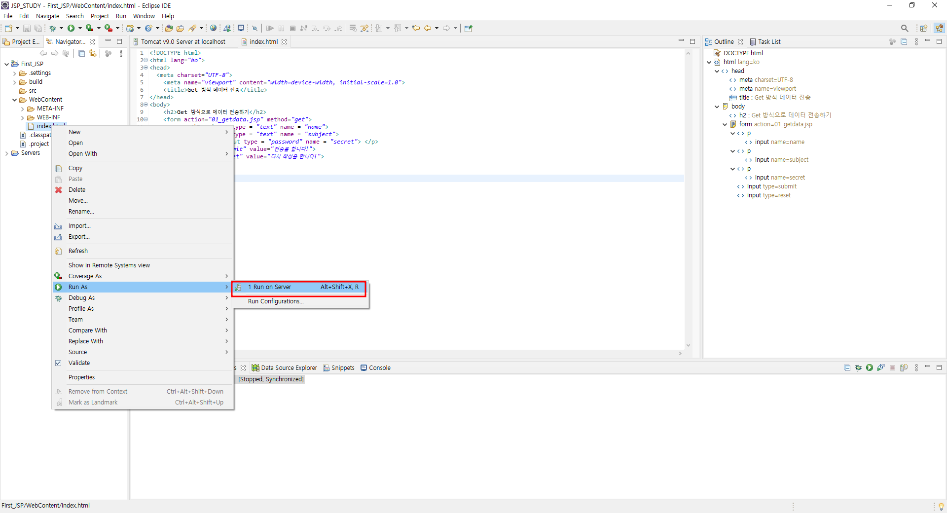Start the server in debug mode (Servers view)
This screenshot has width=947, height=513.
(858, 367)
